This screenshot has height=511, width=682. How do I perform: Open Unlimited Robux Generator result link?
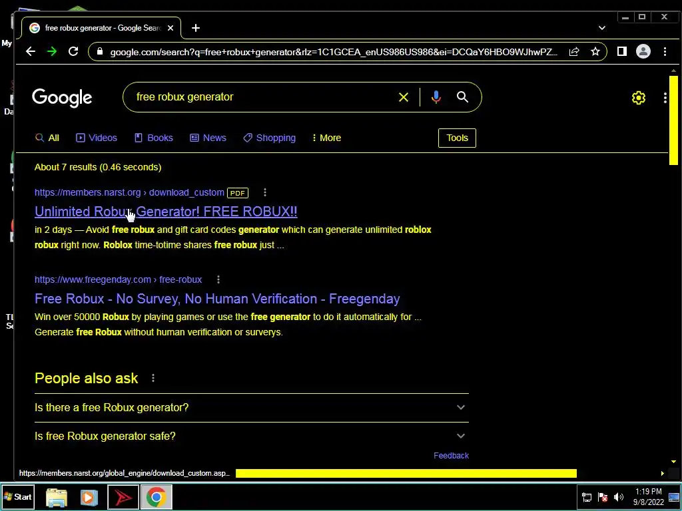[166, 212]
